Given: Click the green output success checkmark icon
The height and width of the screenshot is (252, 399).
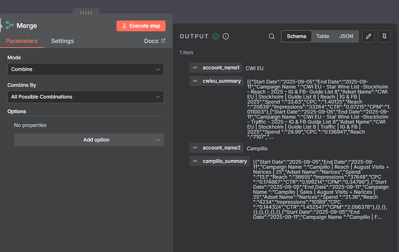Looking at the screenshot, I should tap(216, 36).
